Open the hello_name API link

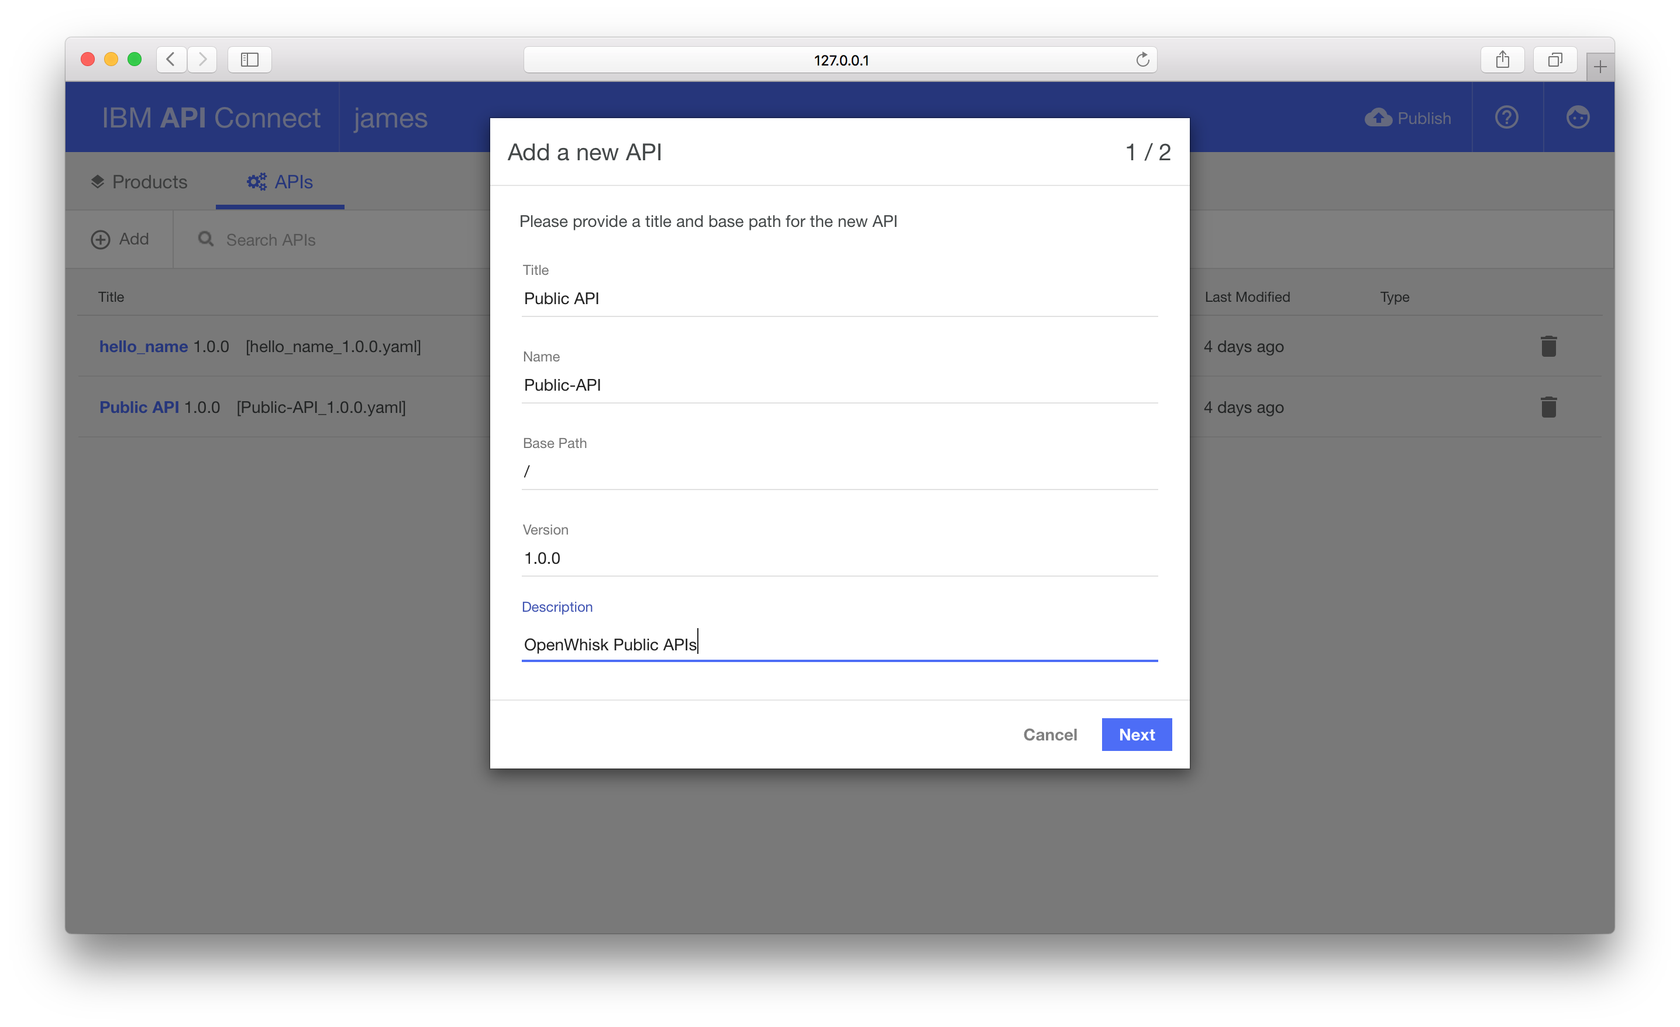coord(143,346)
